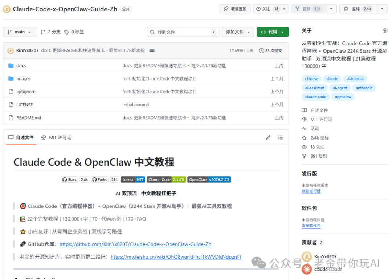Click the Stars 2.4k badge in README
This screenshot has height=279, width=392.
(x=75, y=179)
